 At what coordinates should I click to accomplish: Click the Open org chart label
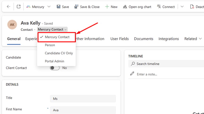(x=140, y=7)
